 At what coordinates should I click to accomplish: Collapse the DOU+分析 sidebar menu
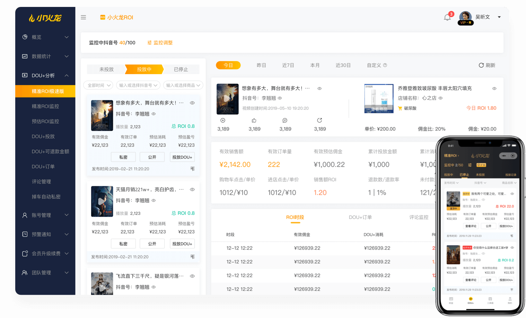67,76
